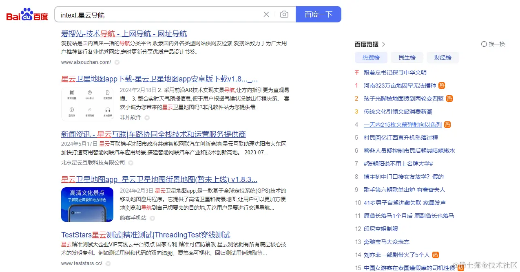
Task: Click 换一换 refresh icon
Action: tap(484, 44)
